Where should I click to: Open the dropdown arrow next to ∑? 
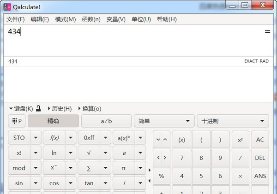point(105,168)
